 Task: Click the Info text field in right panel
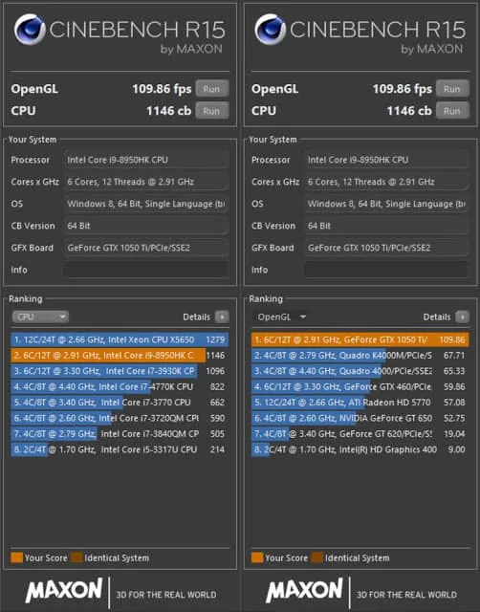[386, 270]
